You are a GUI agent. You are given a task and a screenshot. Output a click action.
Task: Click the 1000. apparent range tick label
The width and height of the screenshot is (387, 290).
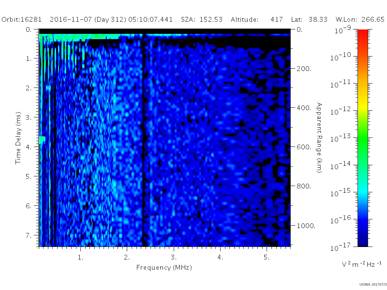pyautogui.click(x=306, y=226)
